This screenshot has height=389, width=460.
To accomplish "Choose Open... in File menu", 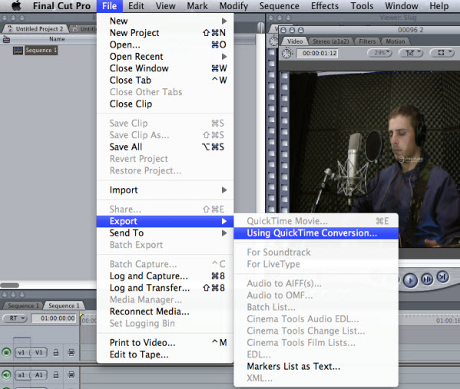I will [x=165, y=45].
